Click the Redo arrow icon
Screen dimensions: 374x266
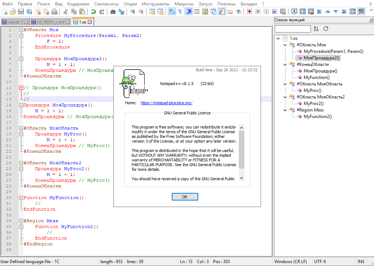(x=102, y=12)
